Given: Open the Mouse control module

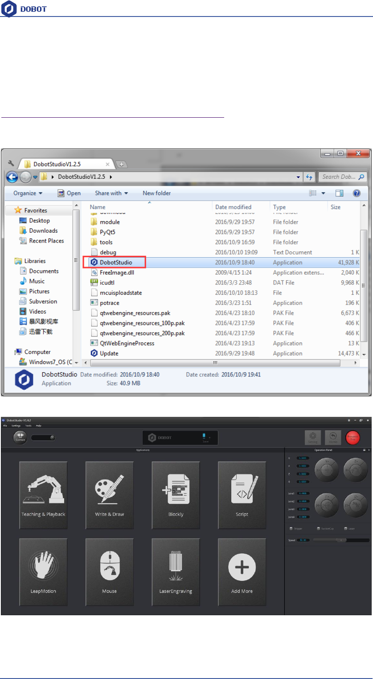Looking at the screenshot, I should (x=110, y=572).
